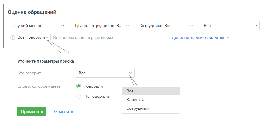267x126 pixels.
Task: Choose the "Не говорили" radio option
Action: (x=79, y=96)
